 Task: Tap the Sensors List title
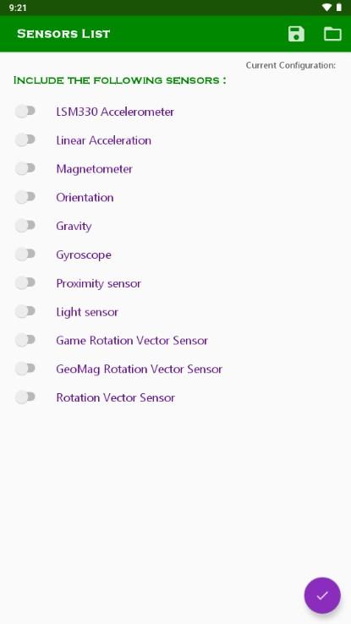click(x=63, y=34)
